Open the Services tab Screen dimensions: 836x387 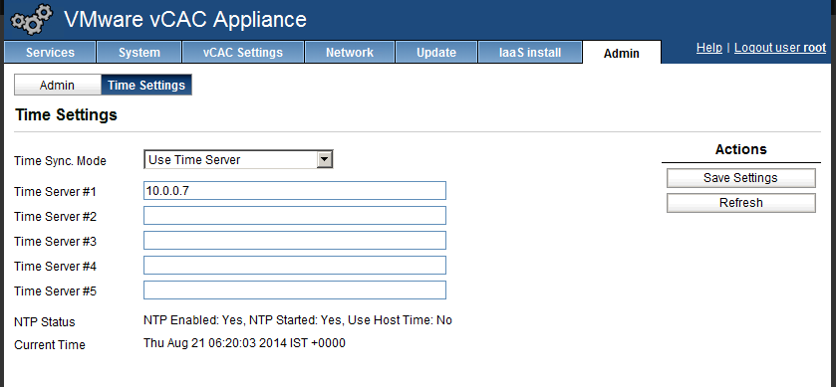coord(50,52)
